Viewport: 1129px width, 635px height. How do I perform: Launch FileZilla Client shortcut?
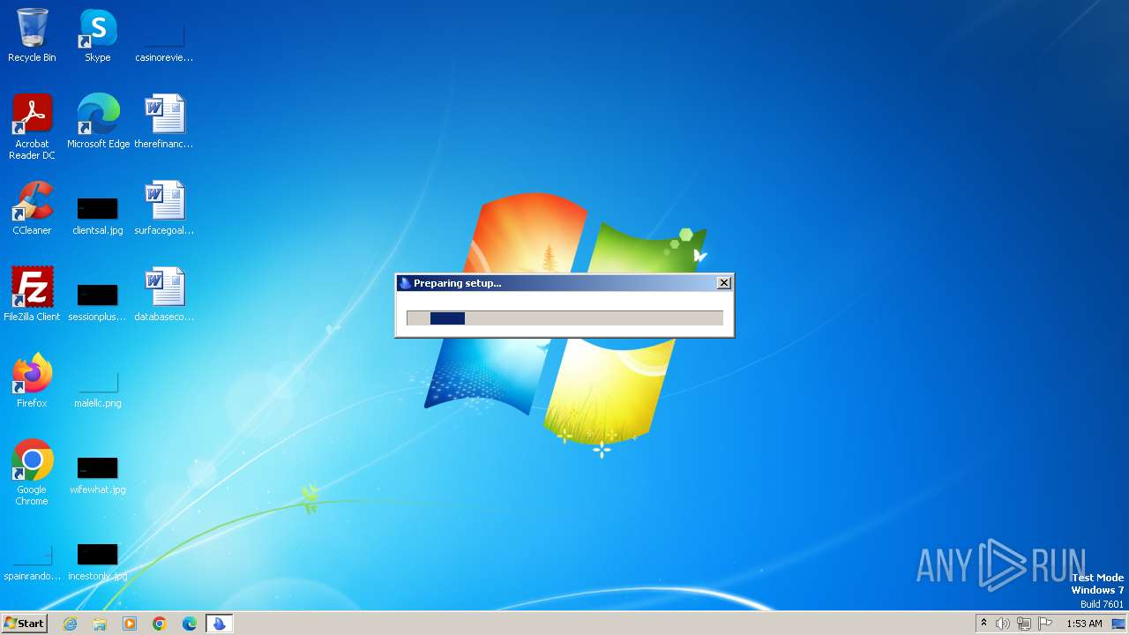(x=32, y=295)
